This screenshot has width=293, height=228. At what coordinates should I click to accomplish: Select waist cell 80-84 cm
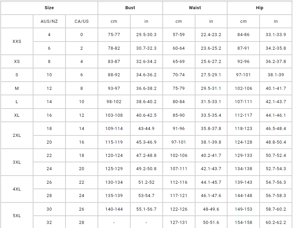pyautogui.click(x=178, y=102)
